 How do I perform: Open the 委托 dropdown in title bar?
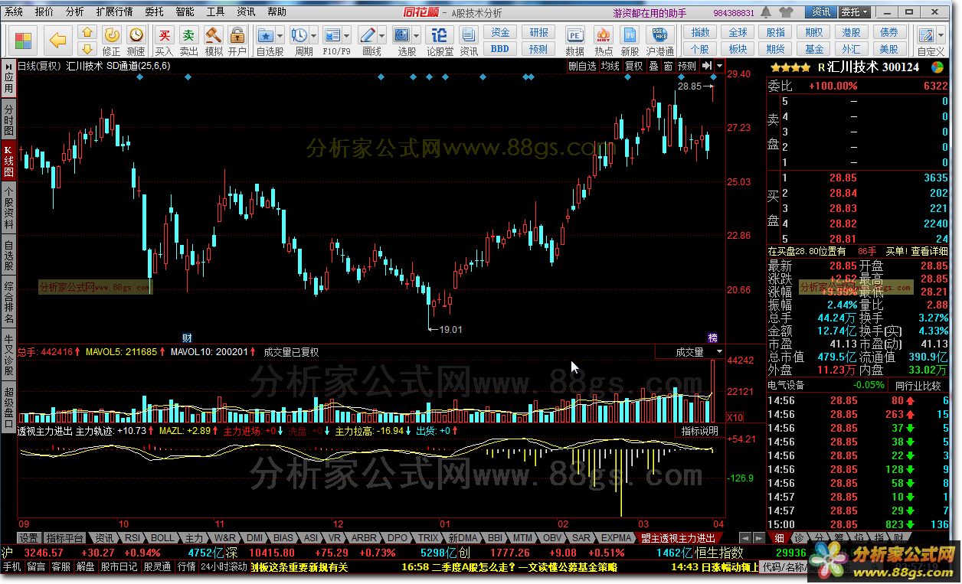(854, 12)
